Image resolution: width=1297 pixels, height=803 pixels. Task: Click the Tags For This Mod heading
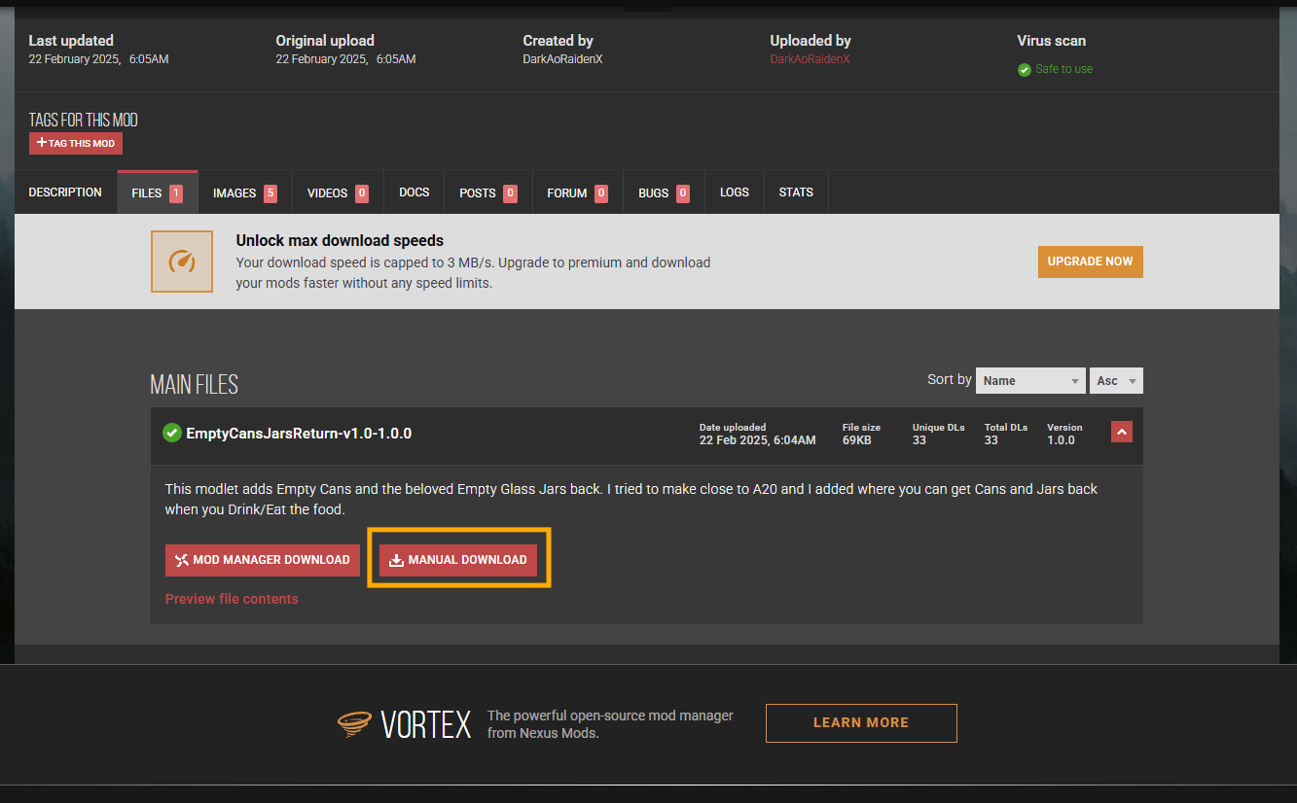tap(84, 121)
